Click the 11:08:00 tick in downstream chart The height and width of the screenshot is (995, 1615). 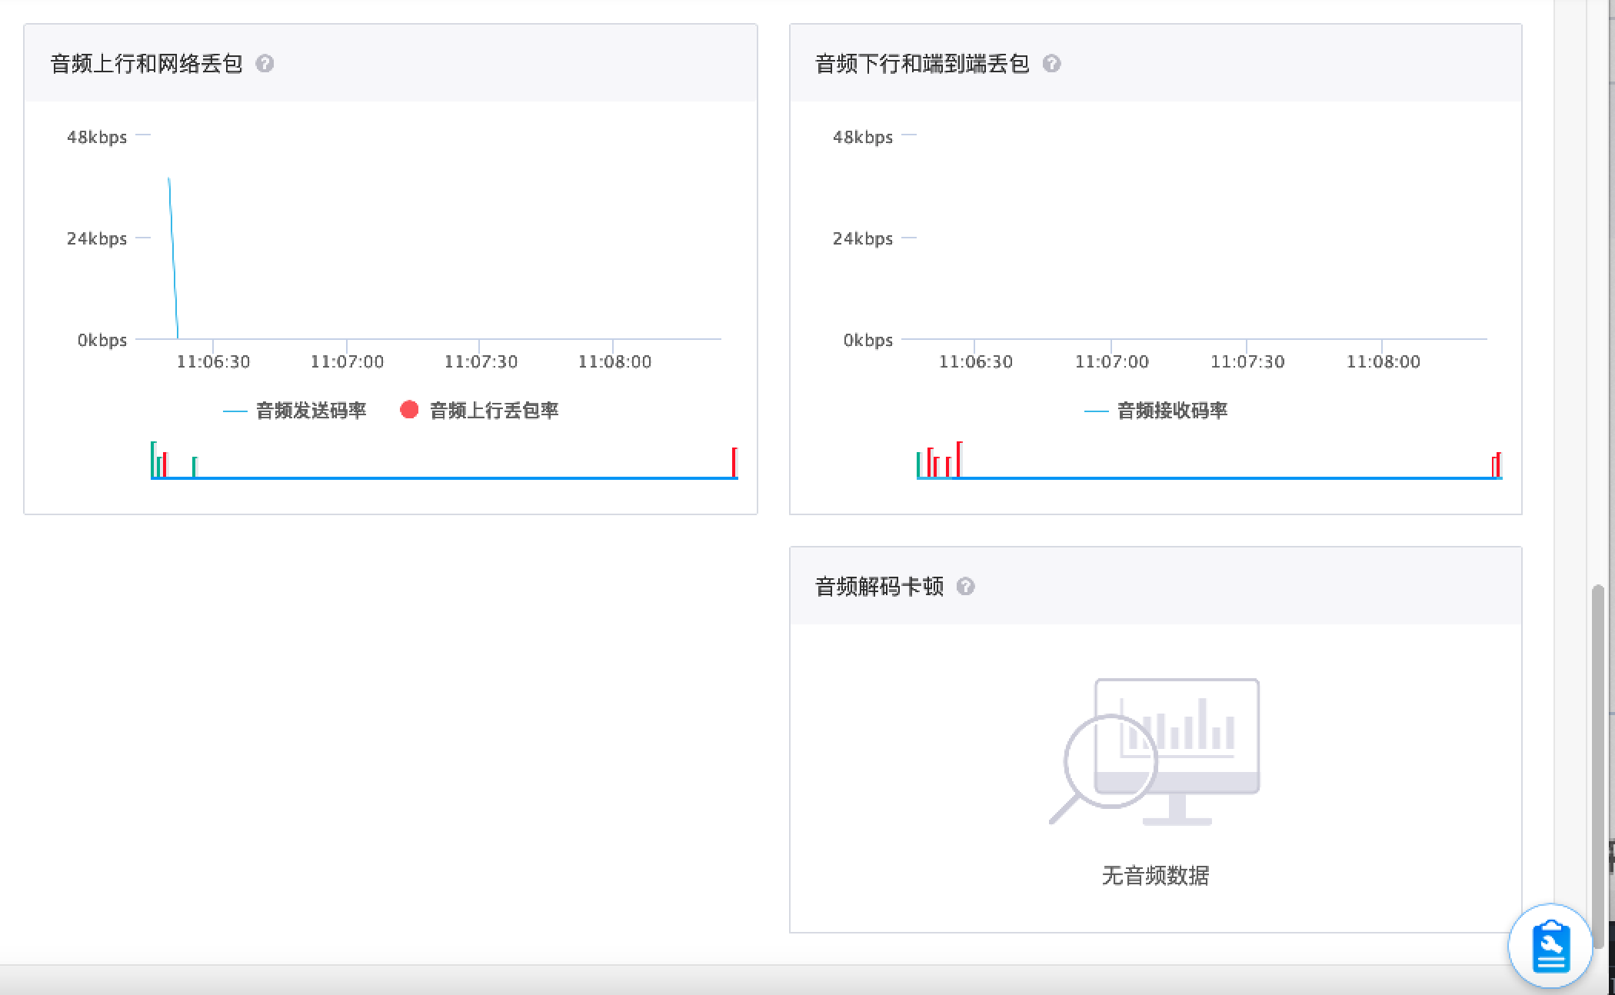point(1383,361)
